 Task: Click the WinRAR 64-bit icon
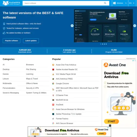[53, 100]
